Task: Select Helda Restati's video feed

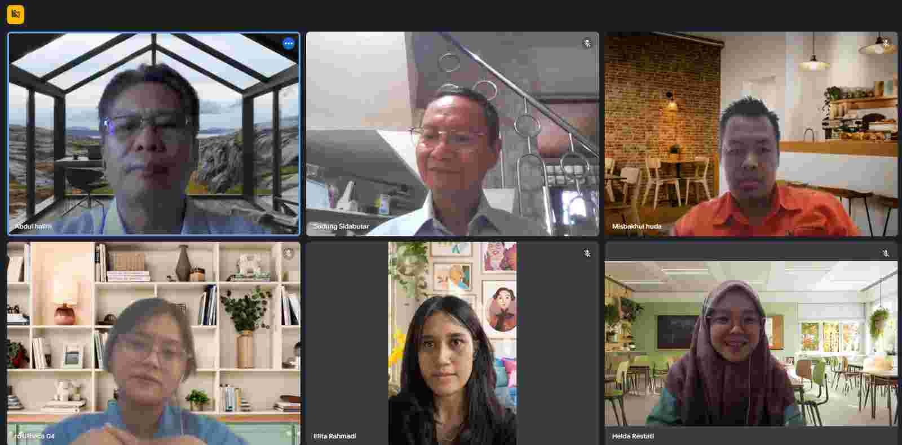Action: click(x=751, y=344)
